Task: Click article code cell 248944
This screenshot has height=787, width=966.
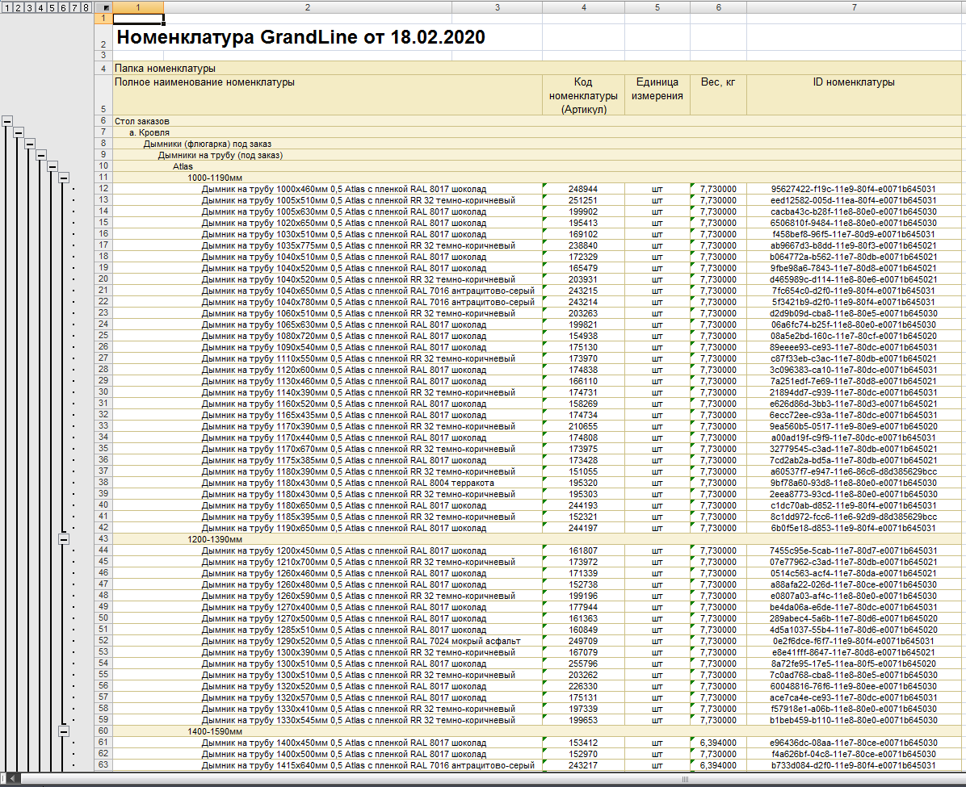Action: point(583,189)
